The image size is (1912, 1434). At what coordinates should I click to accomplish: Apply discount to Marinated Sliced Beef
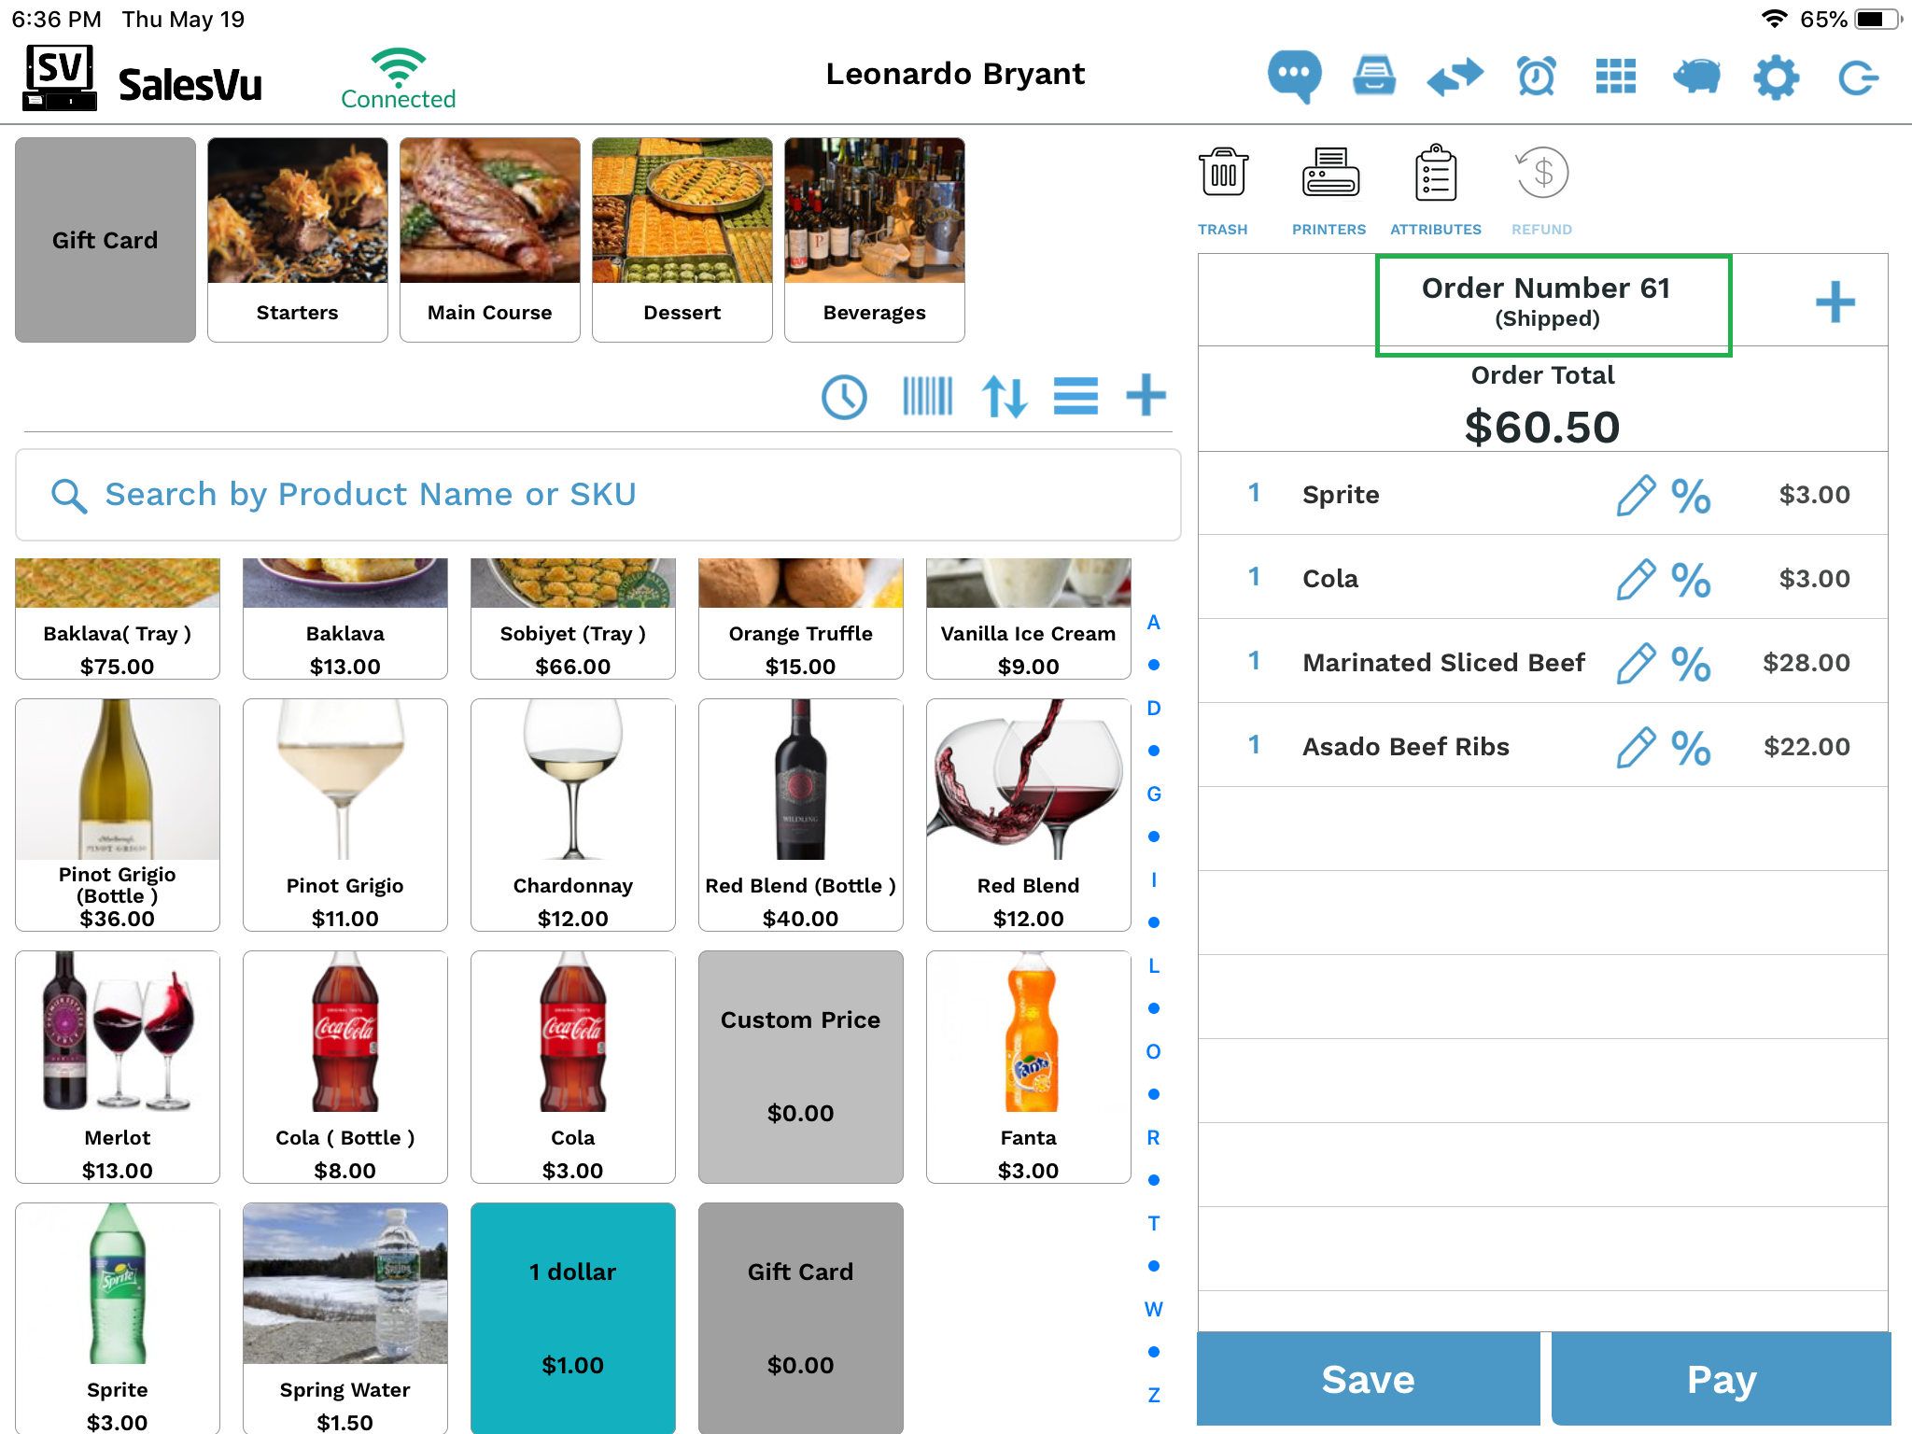(x=1691, y=663)
